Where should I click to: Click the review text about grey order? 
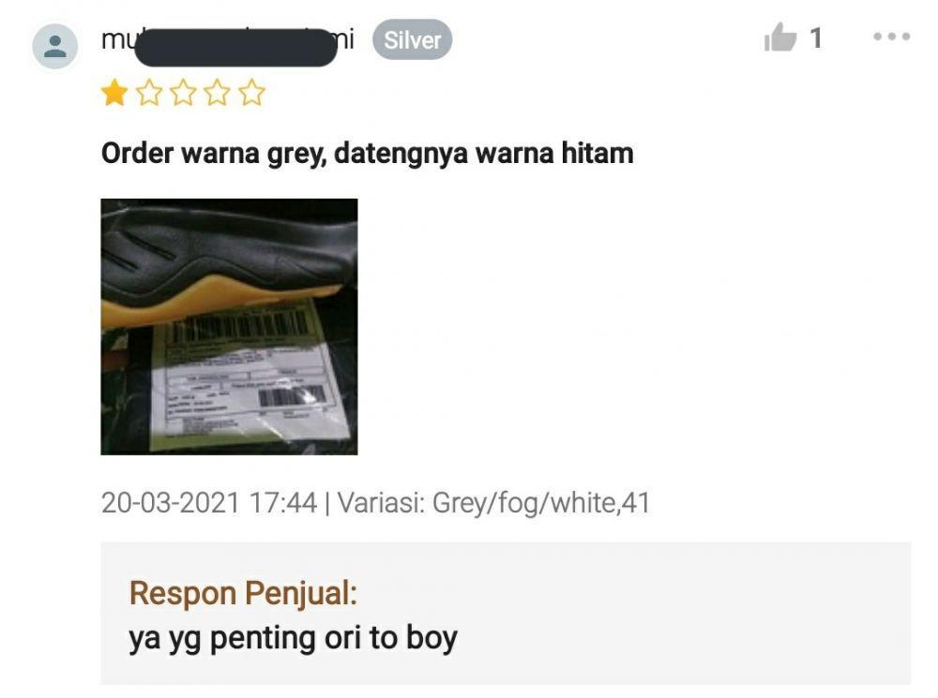pos(368,154)
